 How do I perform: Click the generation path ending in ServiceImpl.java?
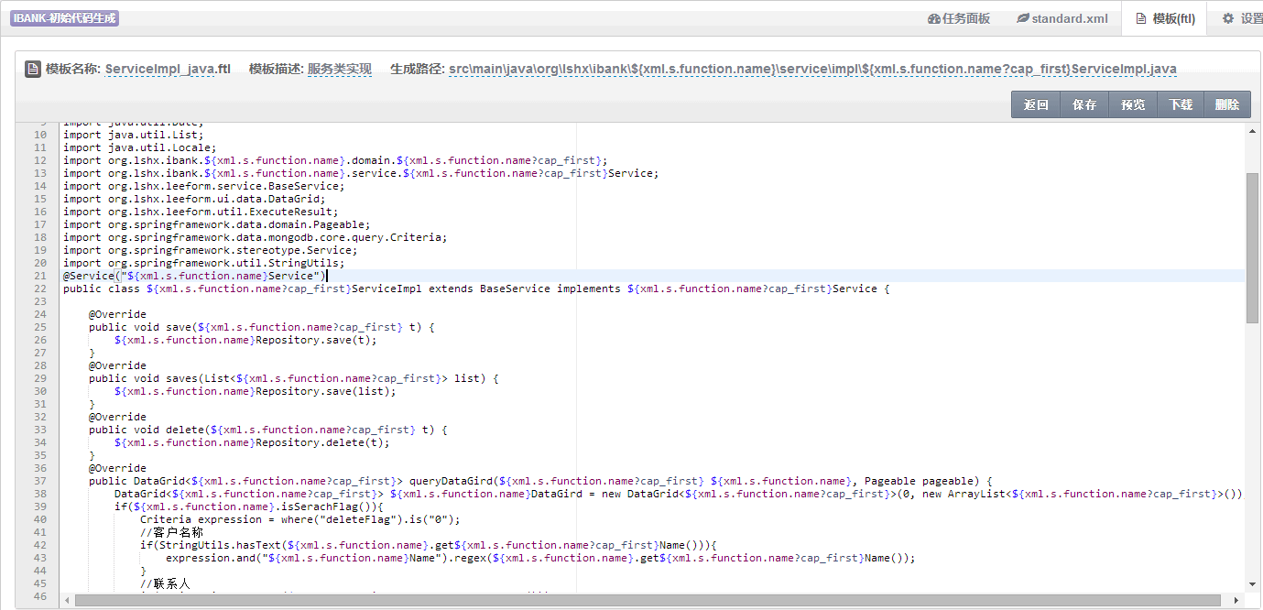tap(811, 69)
